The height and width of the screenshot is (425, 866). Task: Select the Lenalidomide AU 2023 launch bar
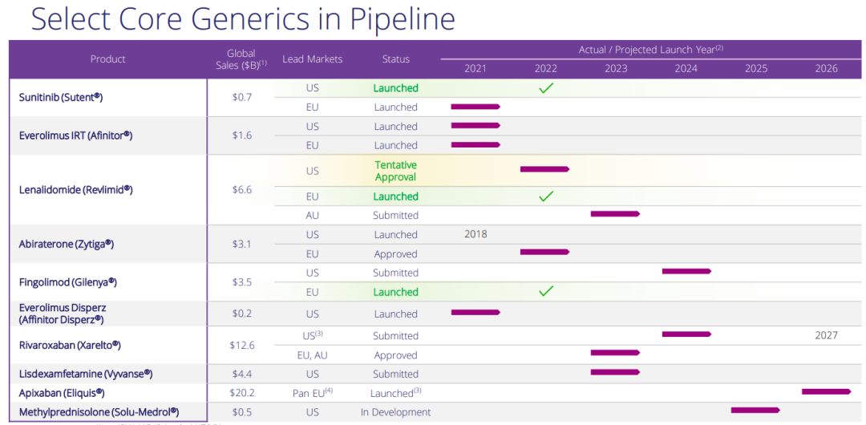615,213
